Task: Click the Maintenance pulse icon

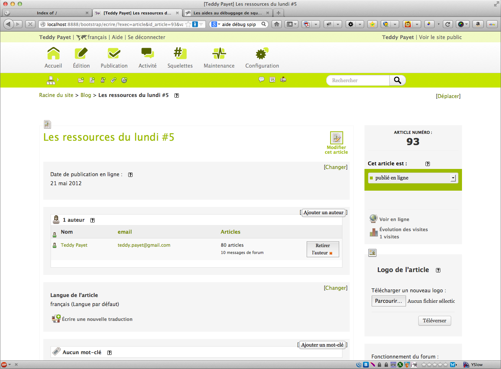Action: tap(219, 54)
